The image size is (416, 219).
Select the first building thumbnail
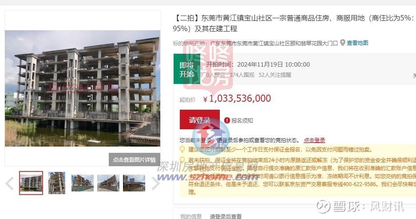coord(31,183)
